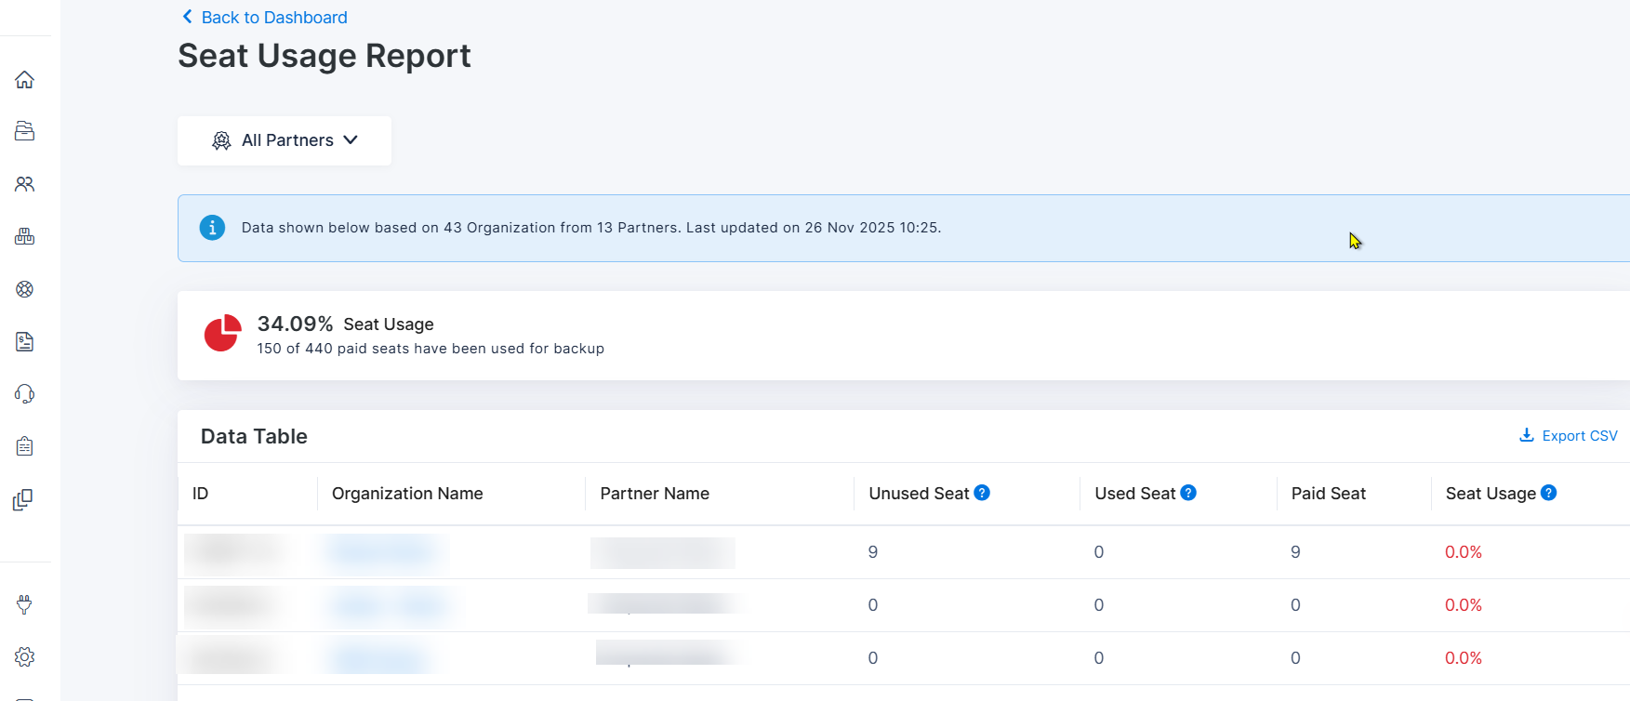Open the plug integrations sidebar icon
The width and height of the screenshot is (1630, 701).
(25, 605)
